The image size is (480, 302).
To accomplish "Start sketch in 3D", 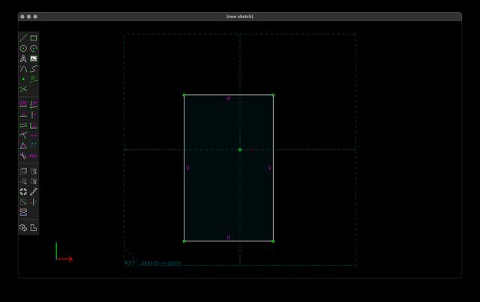I will pyautogui.click(x=34, y=202).
